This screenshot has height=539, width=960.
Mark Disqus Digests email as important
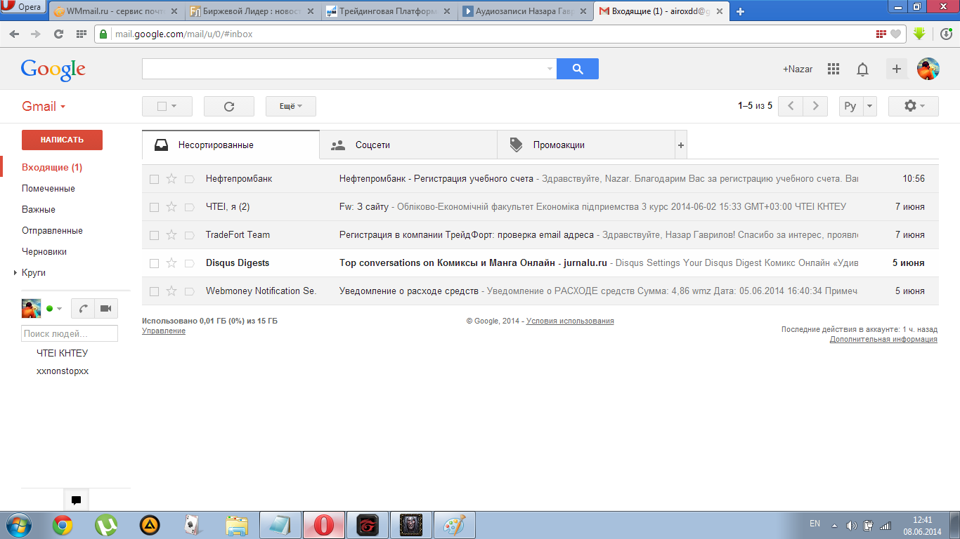point(189,263)
